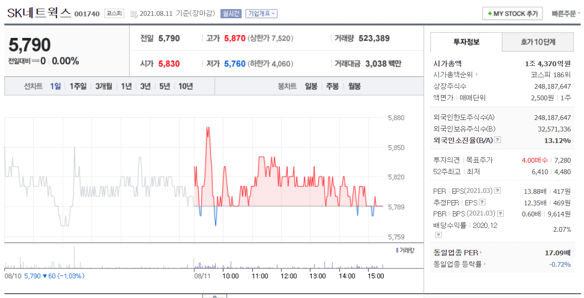Select the 10년 line chart period

pos(185,86)
